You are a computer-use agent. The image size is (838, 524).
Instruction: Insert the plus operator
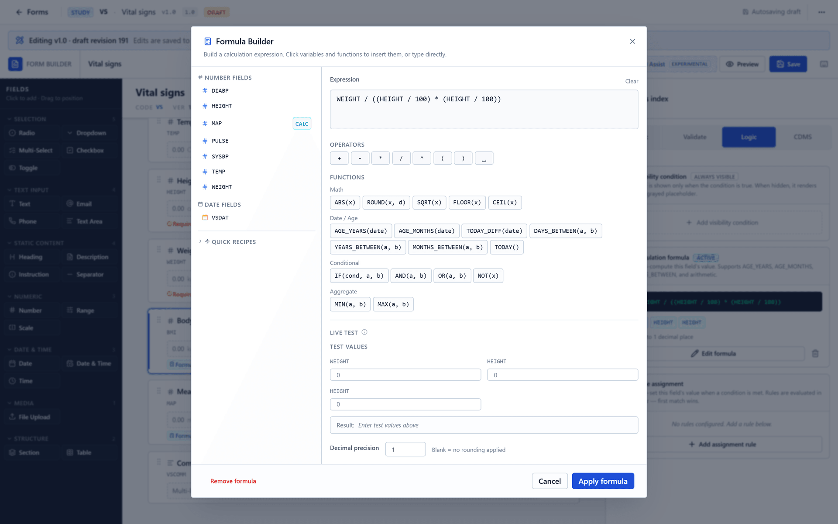339,158
